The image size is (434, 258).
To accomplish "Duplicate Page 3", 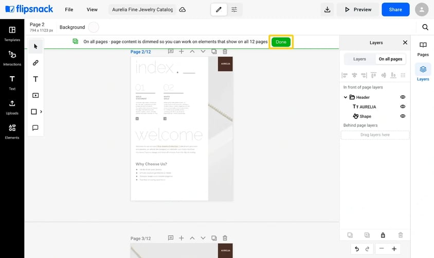I will coord(214,238).
